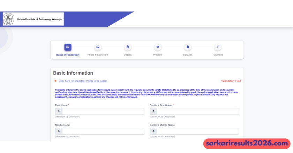Click the Basic Information step icon
293x153 pixels.
tap(68, 47)
